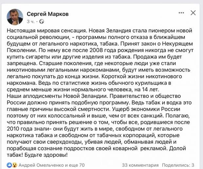203x169 pixels.
Task: Click the line starting "Настоящая мировая сенсация"
Action: point(100,31)
